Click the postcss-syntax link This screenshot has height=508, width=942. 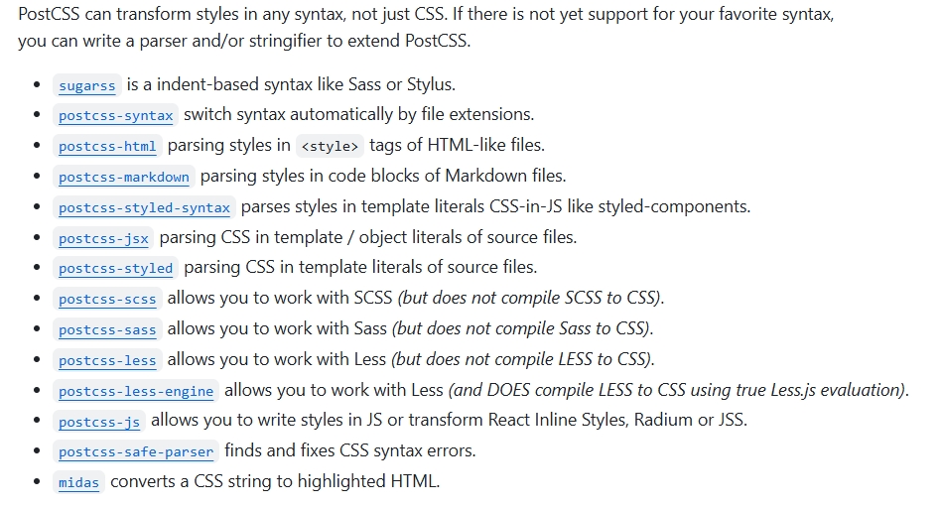tap(115, 115)
